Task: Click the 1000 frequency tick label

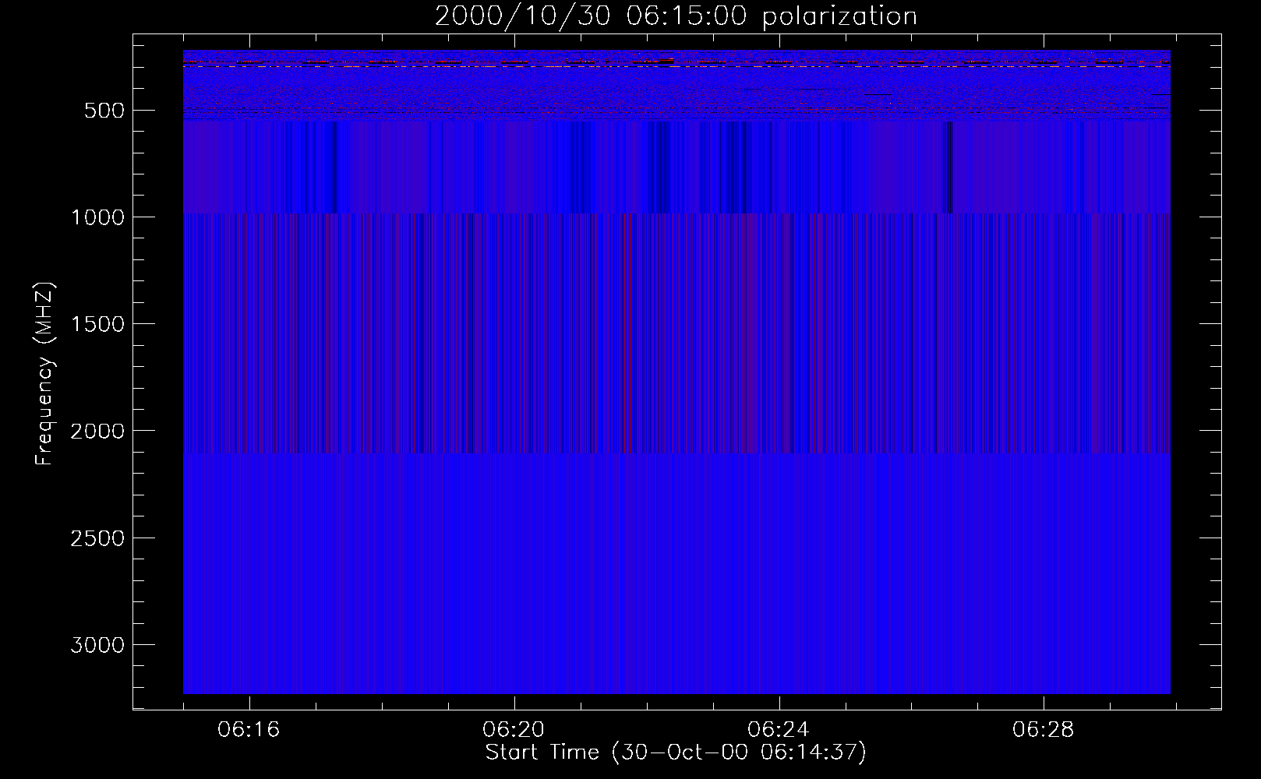Action: (97, 217)
